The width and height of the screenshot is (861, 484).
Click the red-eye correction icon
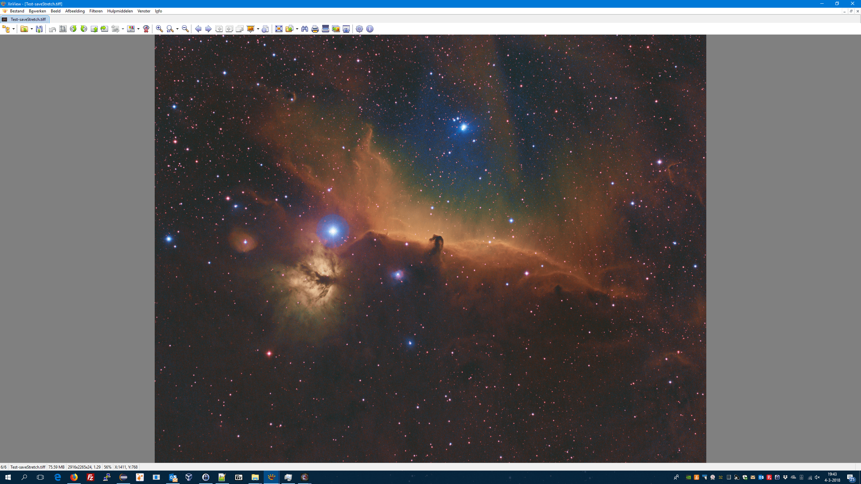pos(146,29)
